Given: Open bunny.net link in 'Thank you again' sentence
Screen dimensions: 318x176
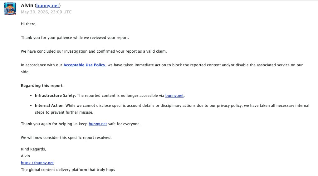Looking at the screenshot, I should (98, 124).
